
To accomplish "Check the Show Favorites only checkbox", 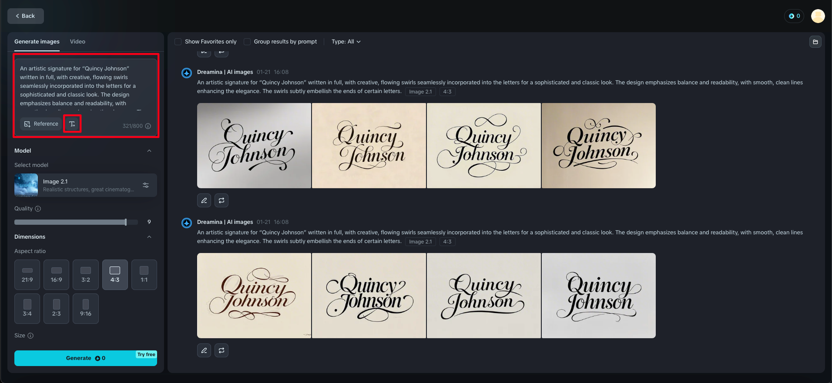I will [178, 42].
